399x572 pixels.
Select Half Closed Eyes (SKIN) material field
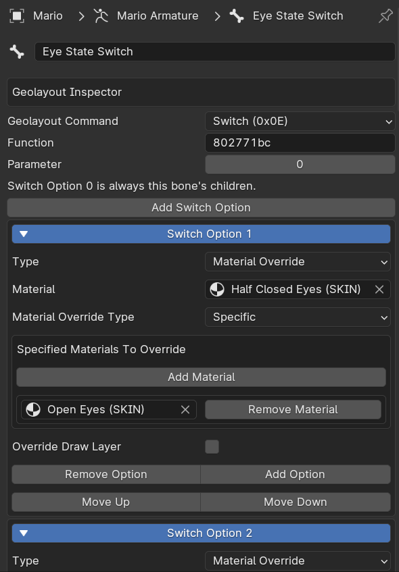click(x=298, y=289)
